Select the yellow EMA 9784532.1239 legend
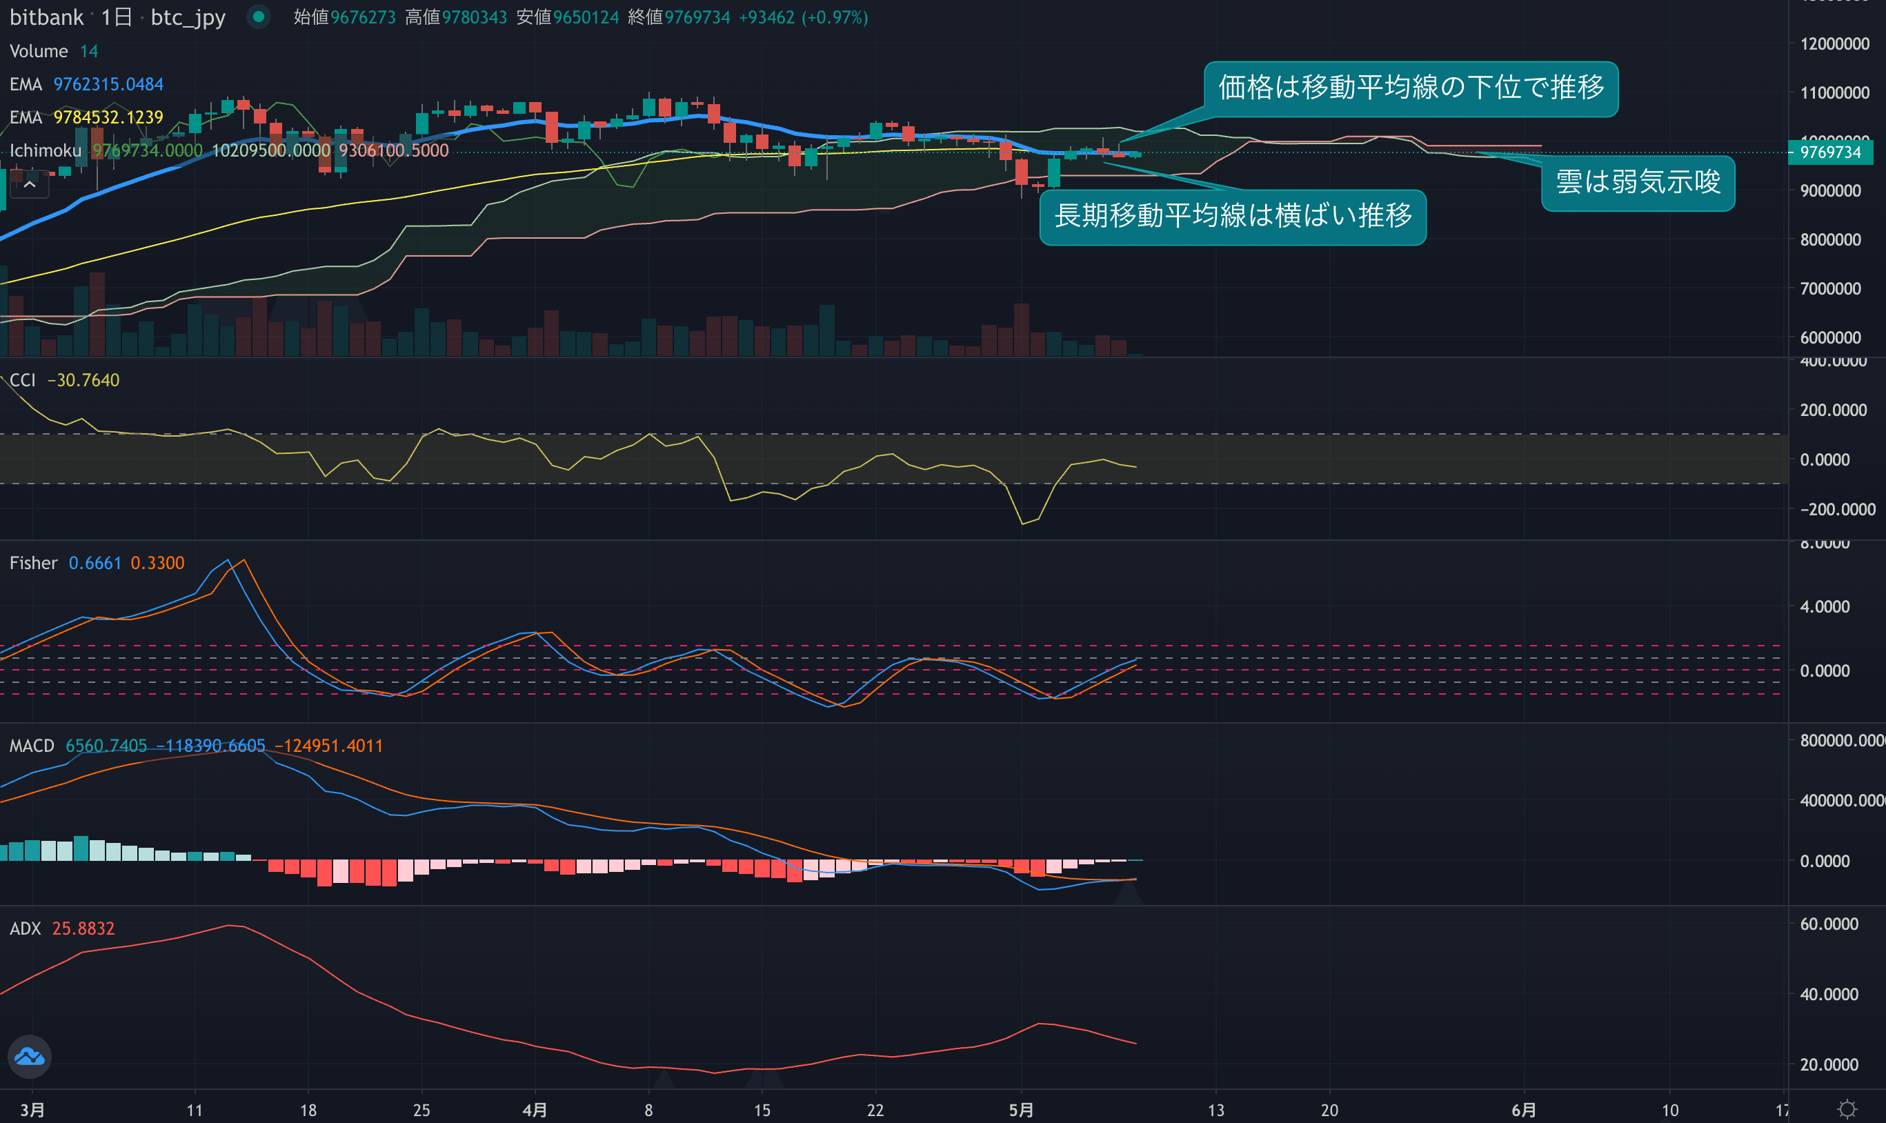Viewport: 1886px width, 1123px height. pyautogui.click(x=26, y=117)
